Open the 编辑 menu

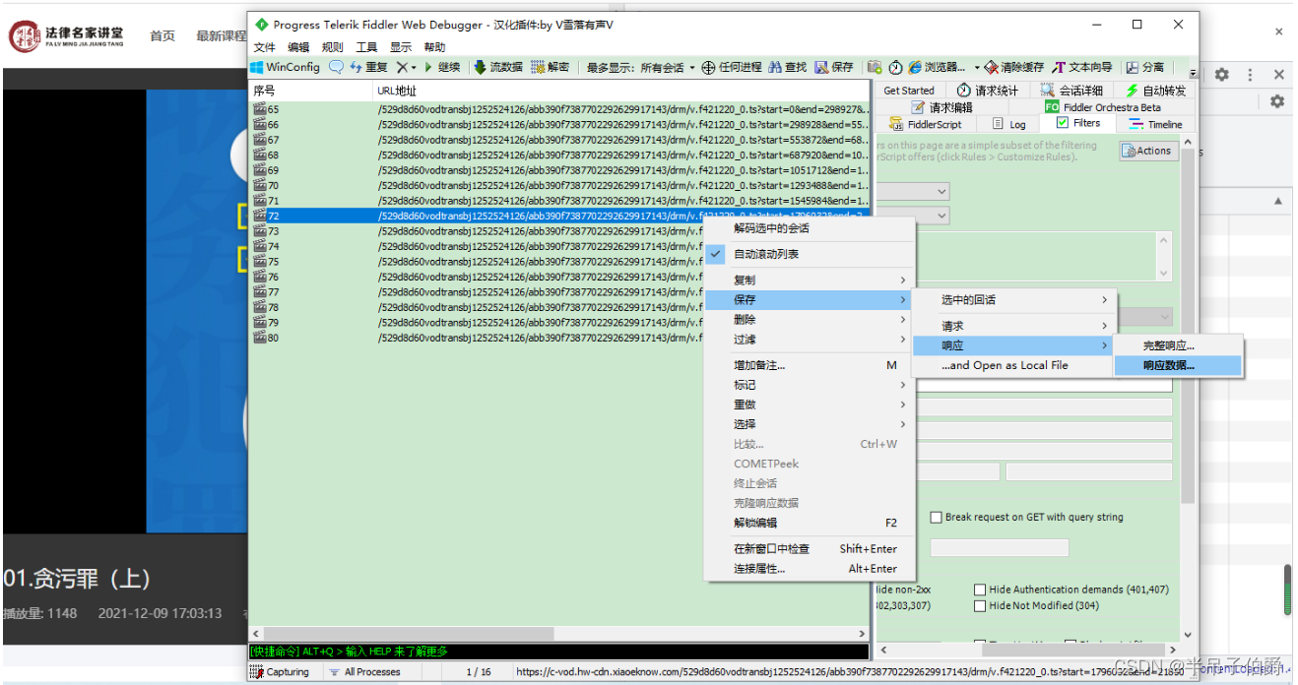(298, 47)
